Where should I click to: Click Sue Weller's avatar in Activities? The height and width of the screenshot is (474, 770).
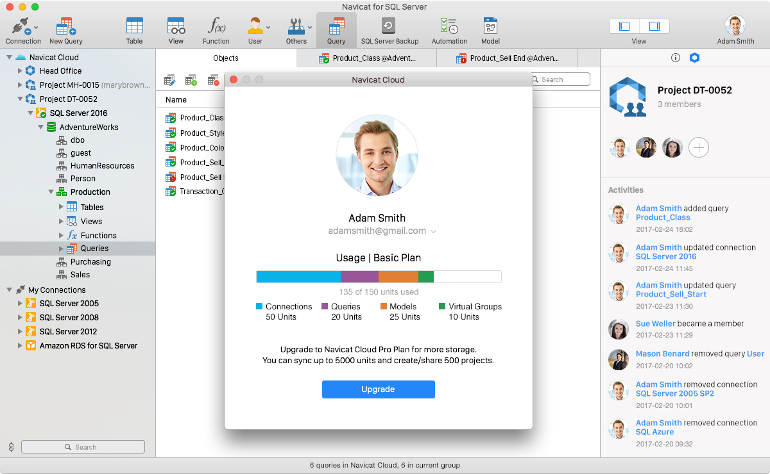click(x=619, y=329)
